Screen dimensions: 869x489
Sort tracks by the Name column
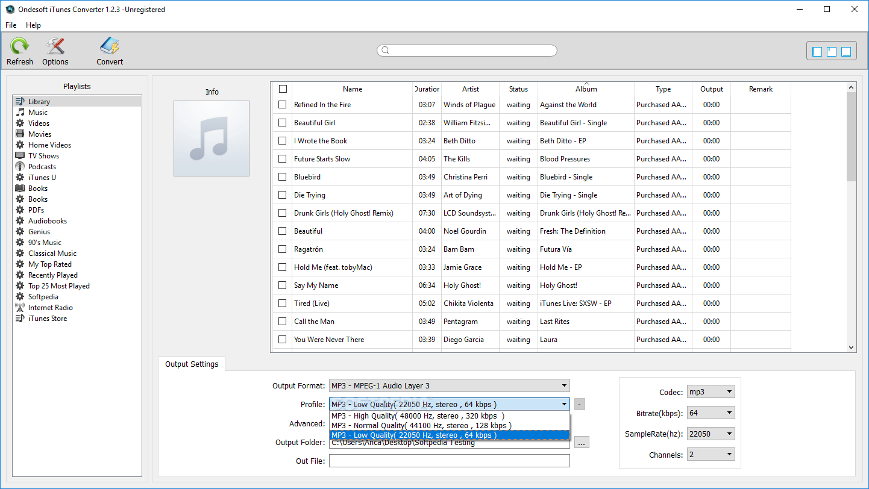pyautogui.click(x=353, y=89)
